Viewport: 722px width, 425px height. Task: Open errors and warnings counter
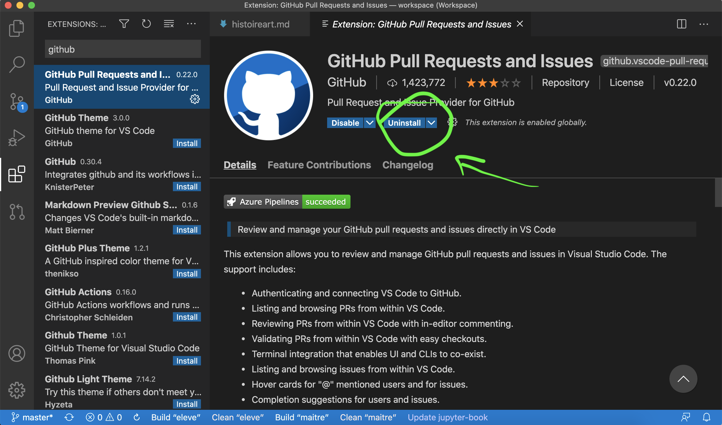pos(104,417)
